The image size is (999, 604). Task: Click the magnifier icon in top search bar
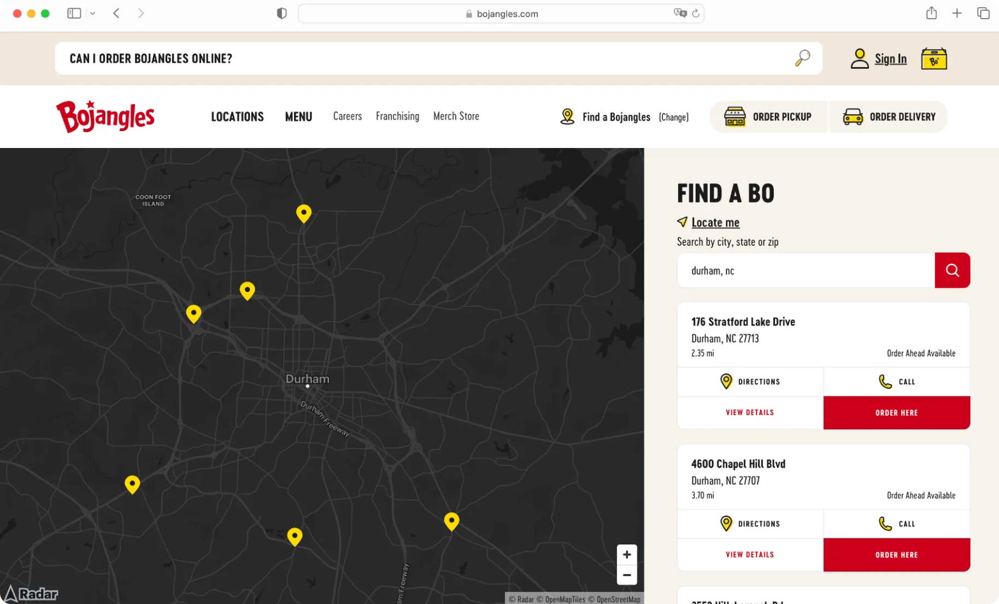[802, 58]
